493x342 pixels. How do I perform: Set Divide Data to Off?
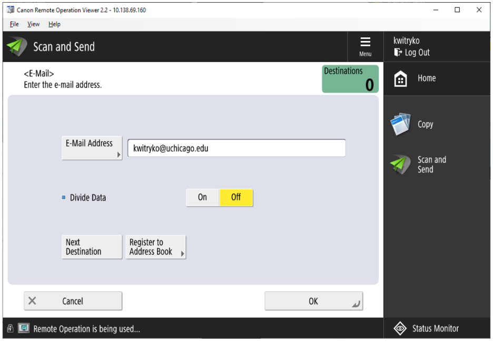236,198
